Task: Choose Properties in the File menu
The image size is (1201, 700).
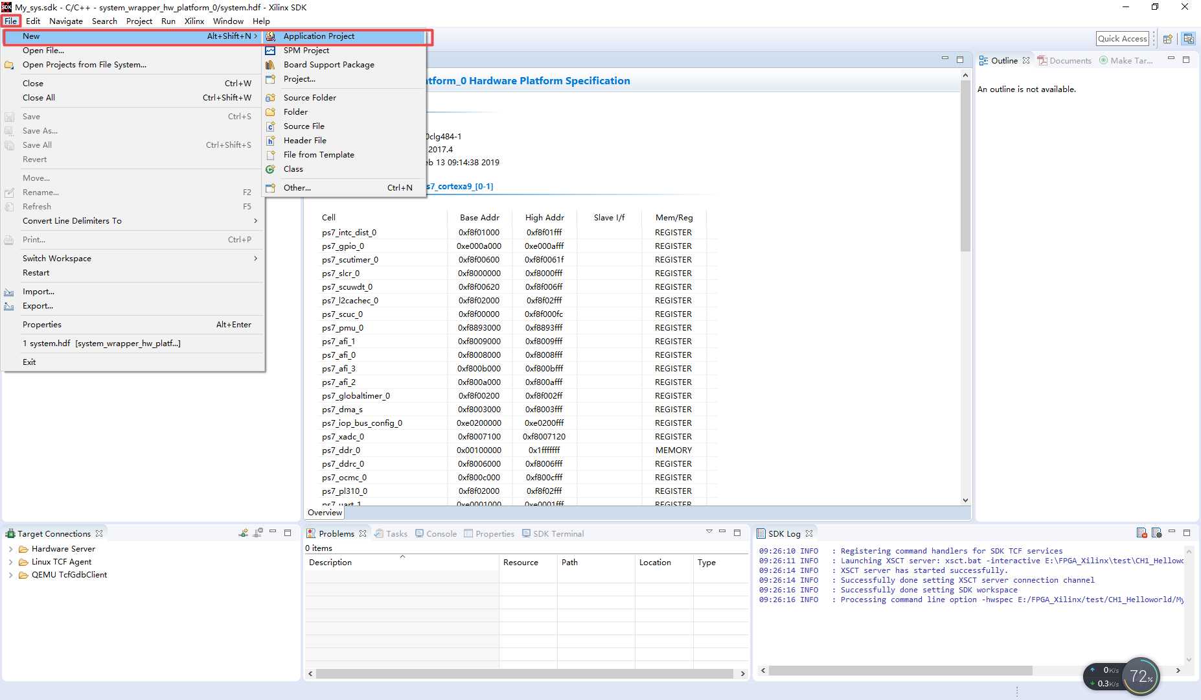Action: pos(133,325)
